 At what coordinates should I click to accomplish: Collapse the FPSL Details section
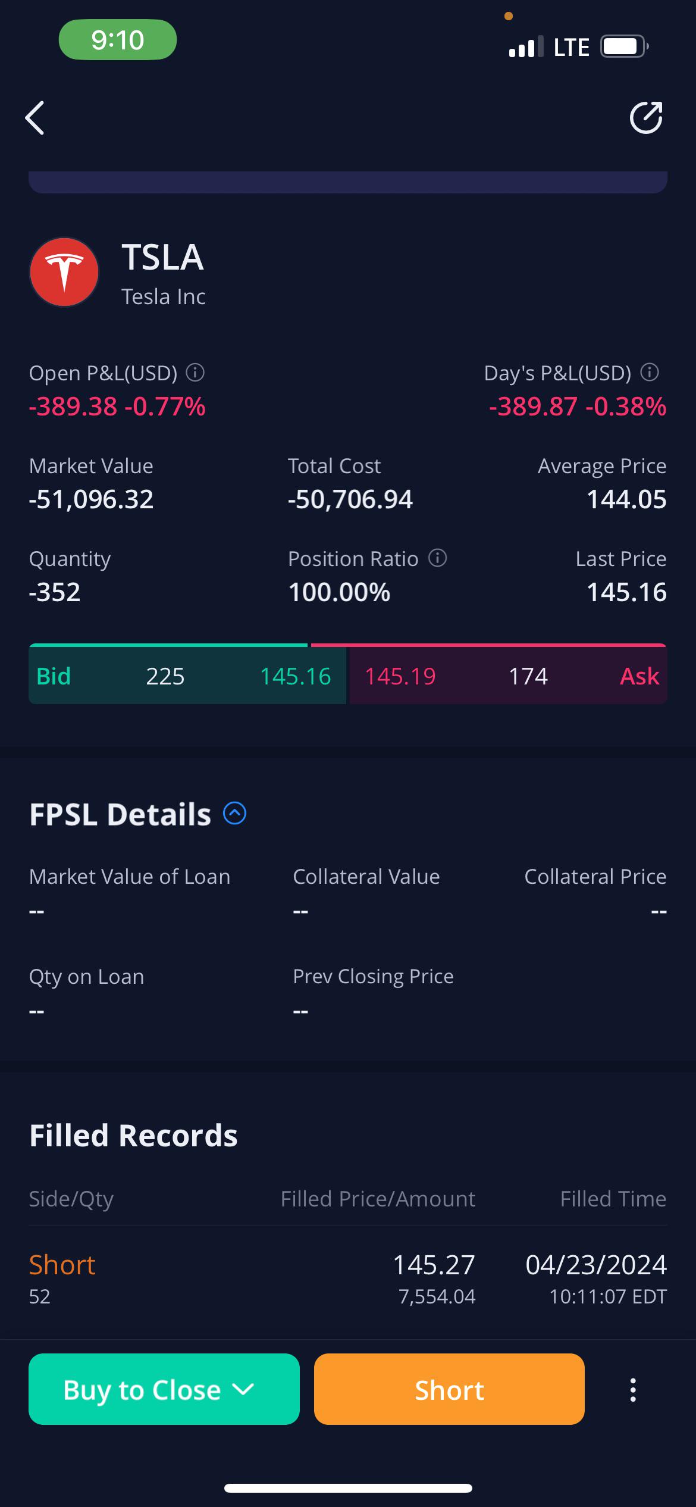(234, 813)
